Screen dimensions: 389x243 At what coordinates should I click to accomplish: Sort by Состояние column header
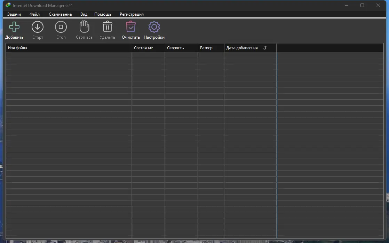(x=148, y=48)
